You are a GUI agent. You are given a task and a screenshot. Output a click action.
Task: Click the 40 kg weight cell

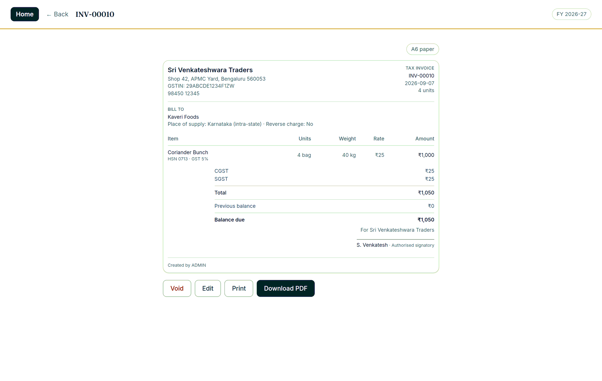click(x=349, y=155)
